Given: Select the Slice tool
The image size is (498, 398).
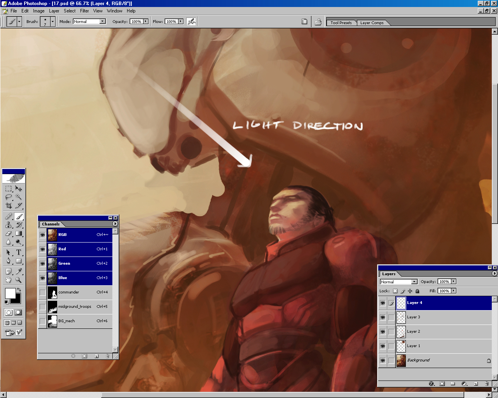Looking at the screenshot, I should click(x=18, y=205).
